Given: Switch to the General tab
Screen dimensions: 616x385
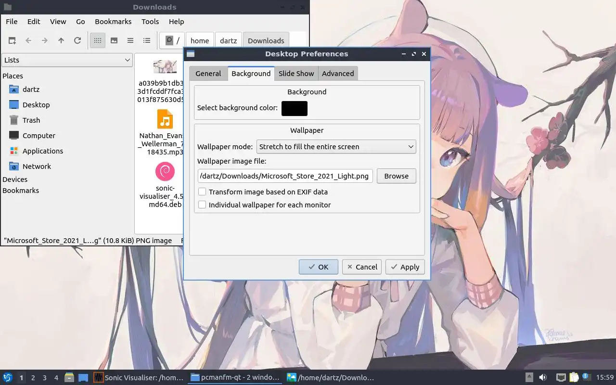Looking at the screenshot, I should (x=208, y=74).
